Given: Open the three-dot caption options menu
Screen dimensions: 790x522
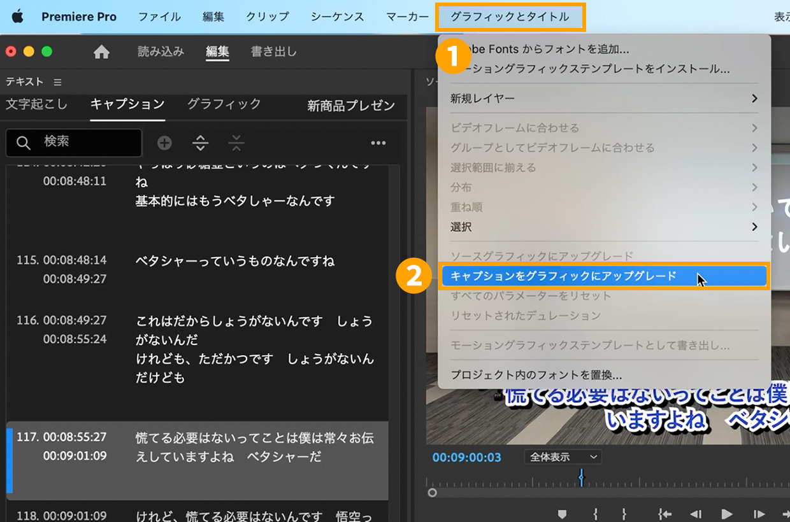Looking at the screenshot, I should click(x=378, y=143).
